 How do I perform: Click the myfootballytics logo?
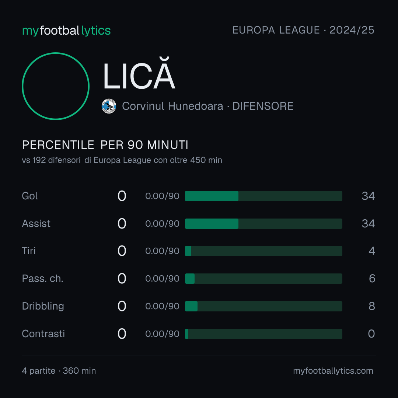[66, 31]
